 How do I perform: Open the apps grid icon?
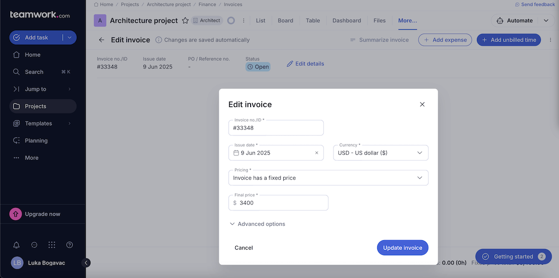click(51, 244)
